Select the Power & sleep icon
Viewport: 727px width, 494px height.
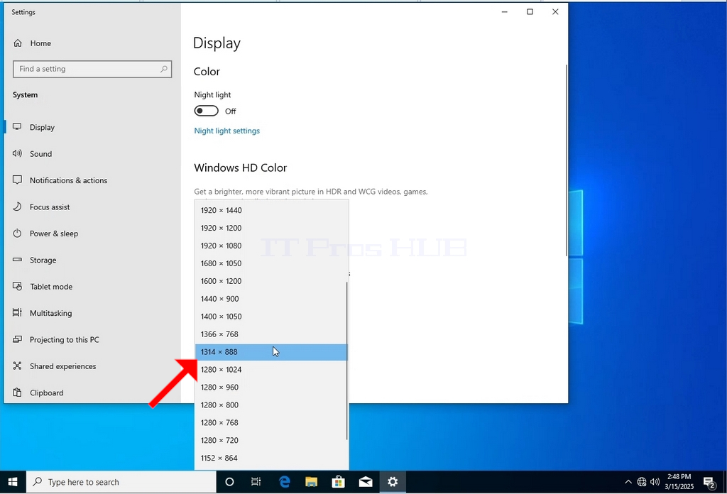17,233
